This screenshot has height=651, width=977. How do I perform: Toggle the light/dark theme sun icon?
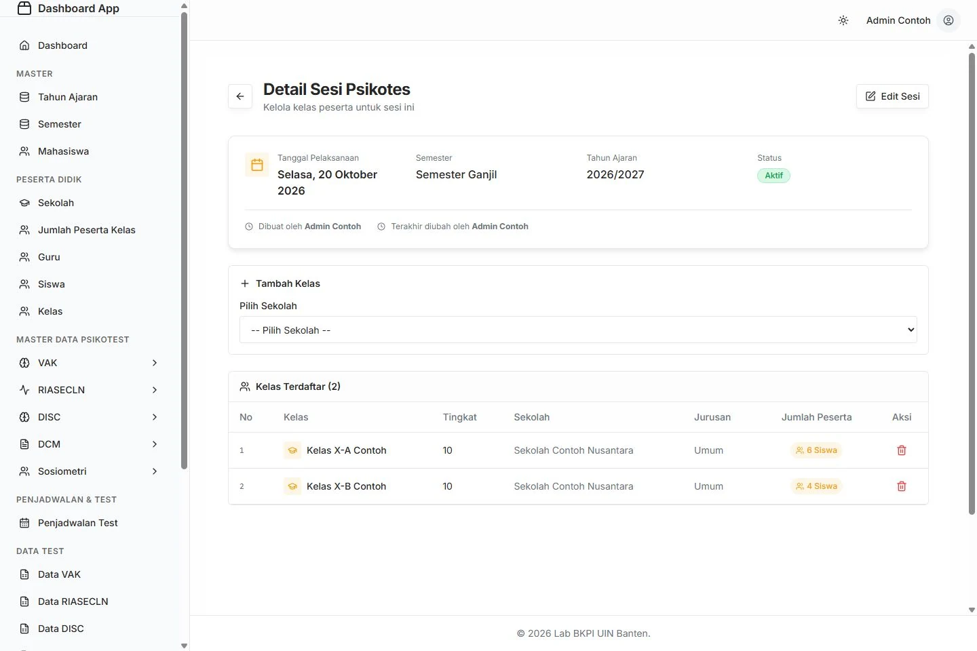[x=843, y=20]
